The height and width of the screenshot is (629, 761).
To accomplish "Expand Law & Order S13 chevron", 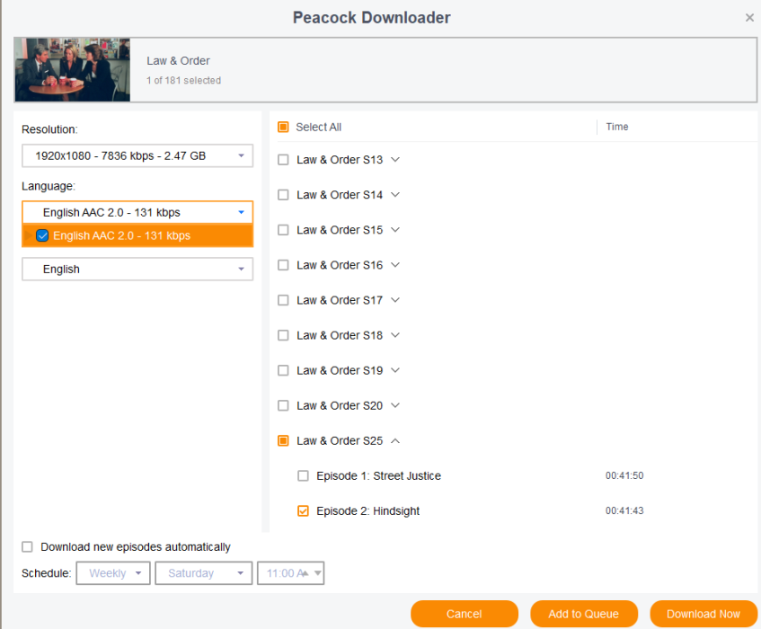I will tap(395, 160).
